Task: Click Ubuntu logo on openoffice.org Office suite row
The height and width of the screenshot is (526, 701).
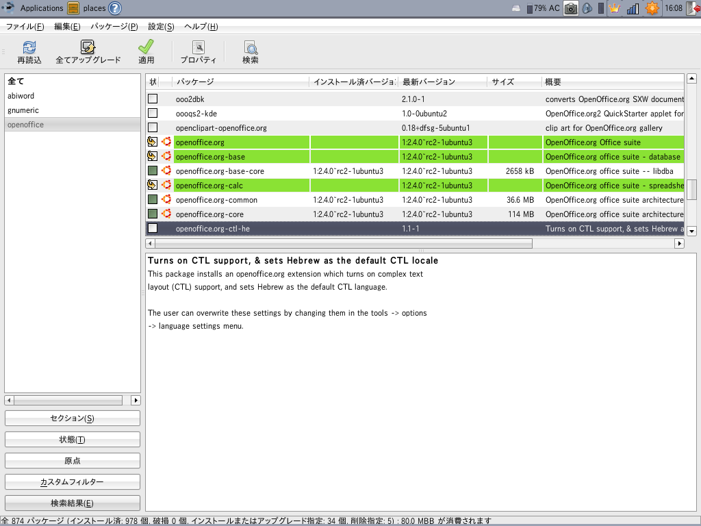Action: point(166,142)
